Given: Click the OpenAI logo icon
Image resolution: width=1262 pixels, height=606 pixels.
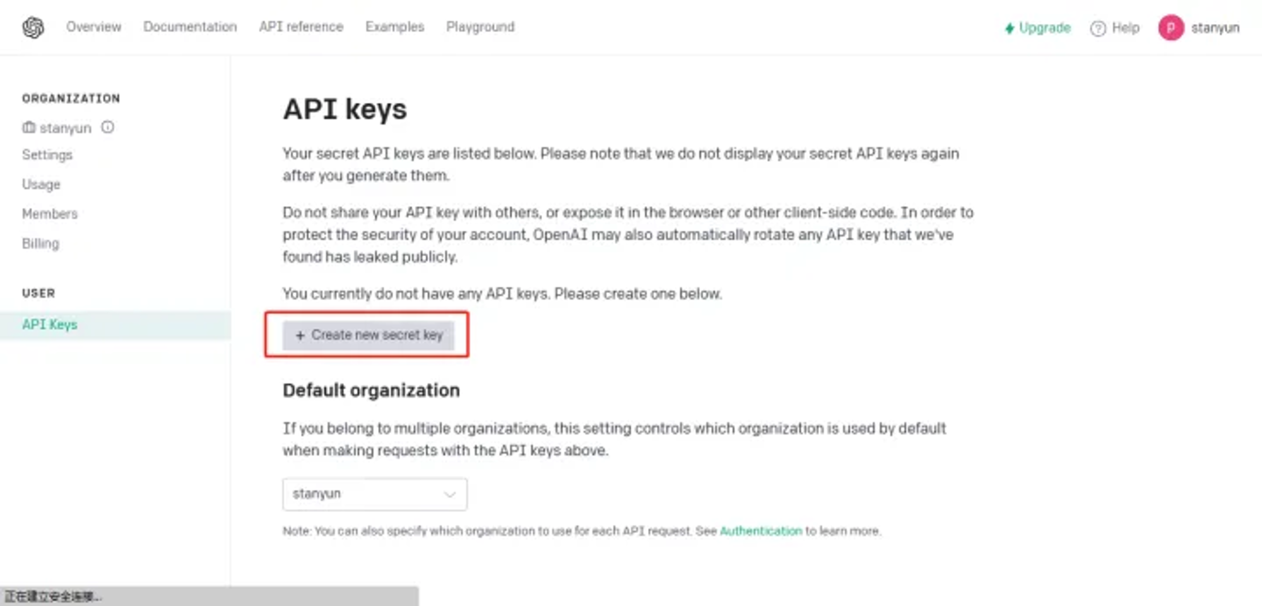Looking at the screenshot, I should coord(33,27).
